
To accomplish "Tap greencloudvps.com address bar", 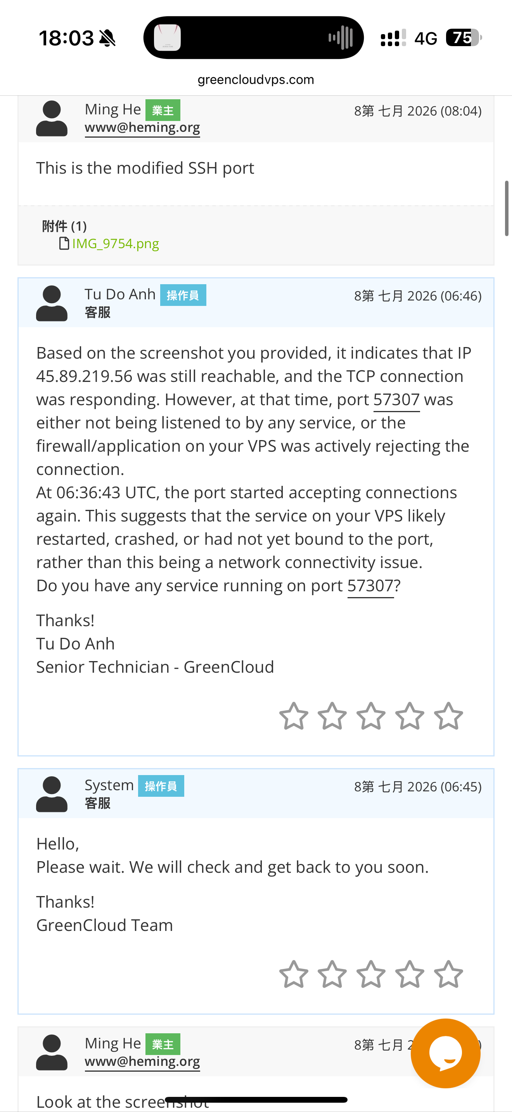I will (x=256, y=79).
